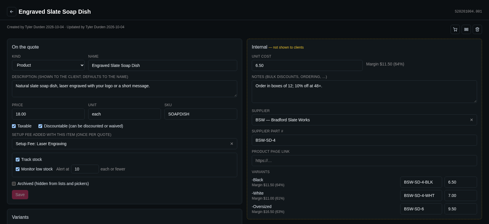This screenshot has width=489, height=224.
Task: Click the item ID S20261004.001
Action: pos(468,12)
